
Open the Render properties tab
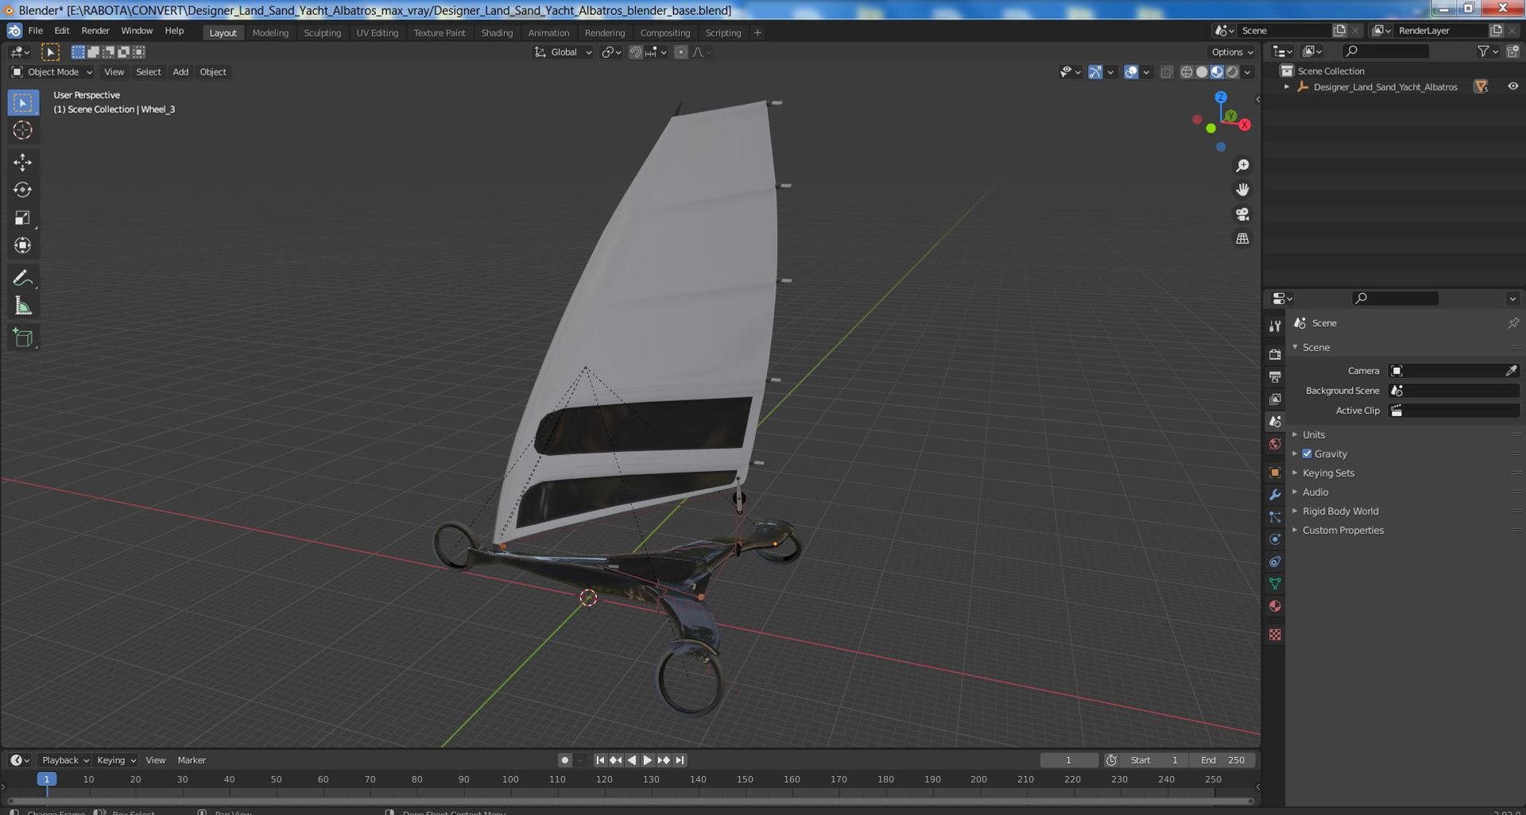click(1275, 354)
